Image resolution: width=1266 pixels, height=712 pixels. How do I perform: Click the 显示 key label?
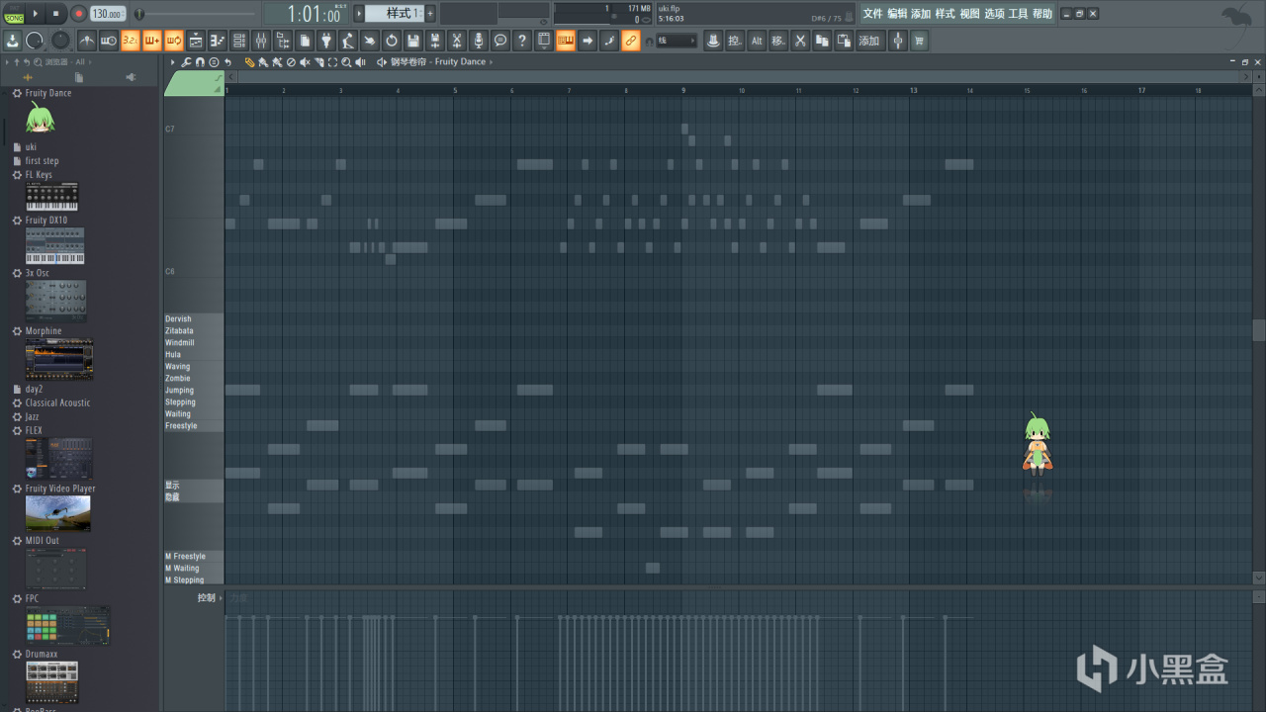pyautogui.click(x=173, y=486)
